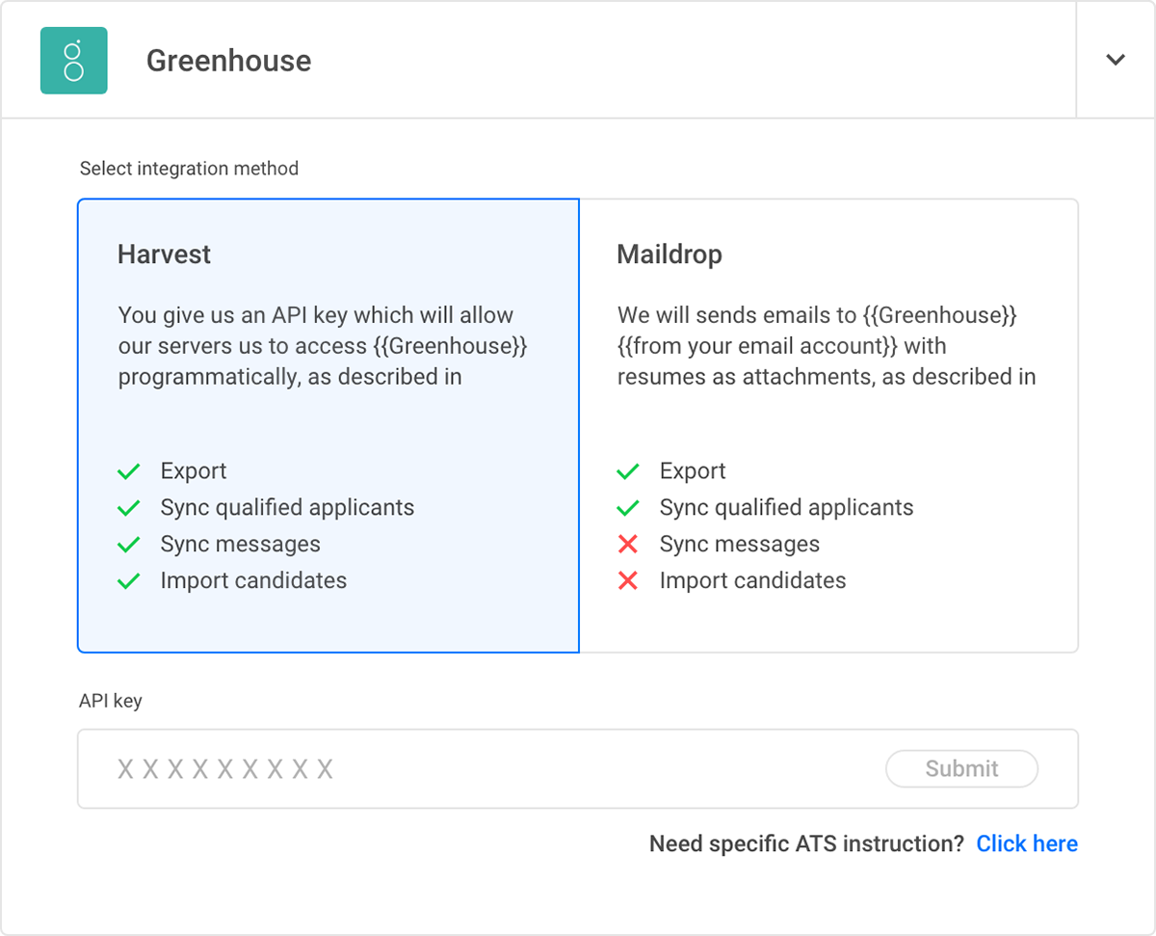This screenshot has width=1156, height=936.
Task: Collapse the Greenhouse panel with chevron
Action: coord(1116,60)
